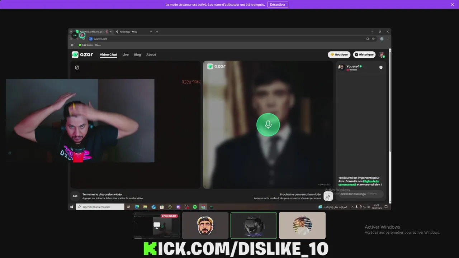Click the Chrome taskbar icon
Viewport: 459px width, 258px height.
pyautogui.click(x=203, y=207)
